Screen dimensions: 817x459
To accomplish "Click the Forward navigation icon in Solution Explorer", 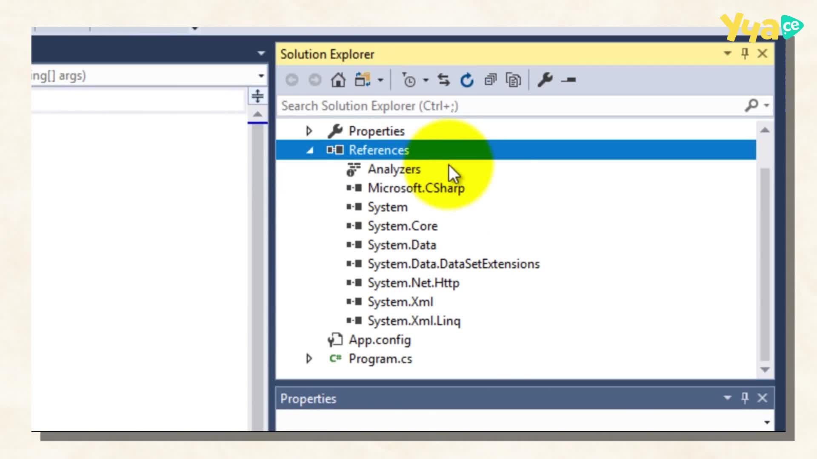I will pyautogui.click(x=315, y=80).
